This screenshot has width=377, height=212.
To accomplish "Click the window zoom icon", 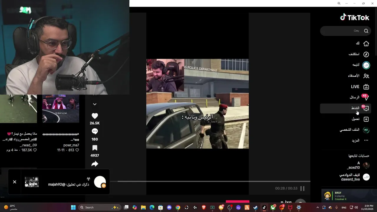I will tap(339, 3).
